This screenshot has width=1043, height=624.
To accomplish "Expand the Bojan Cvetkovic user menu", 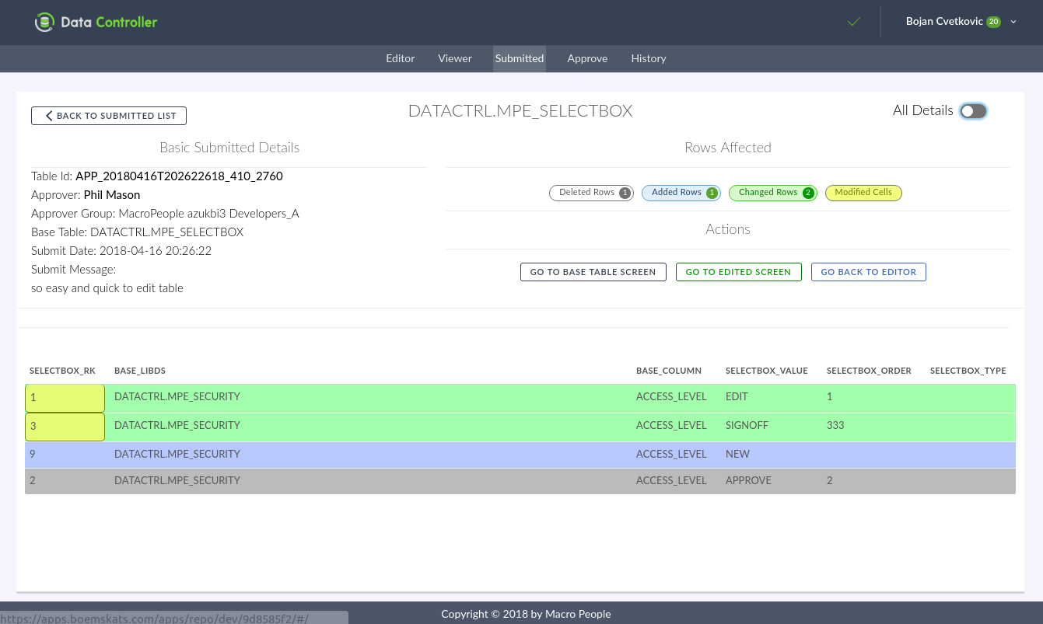I will pos(1013,22).
